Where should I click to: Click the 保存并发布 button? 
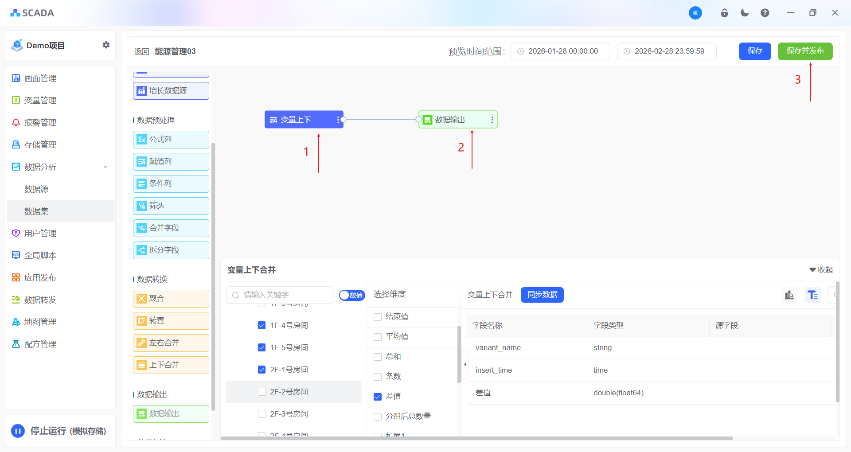[x=805, y=51]
